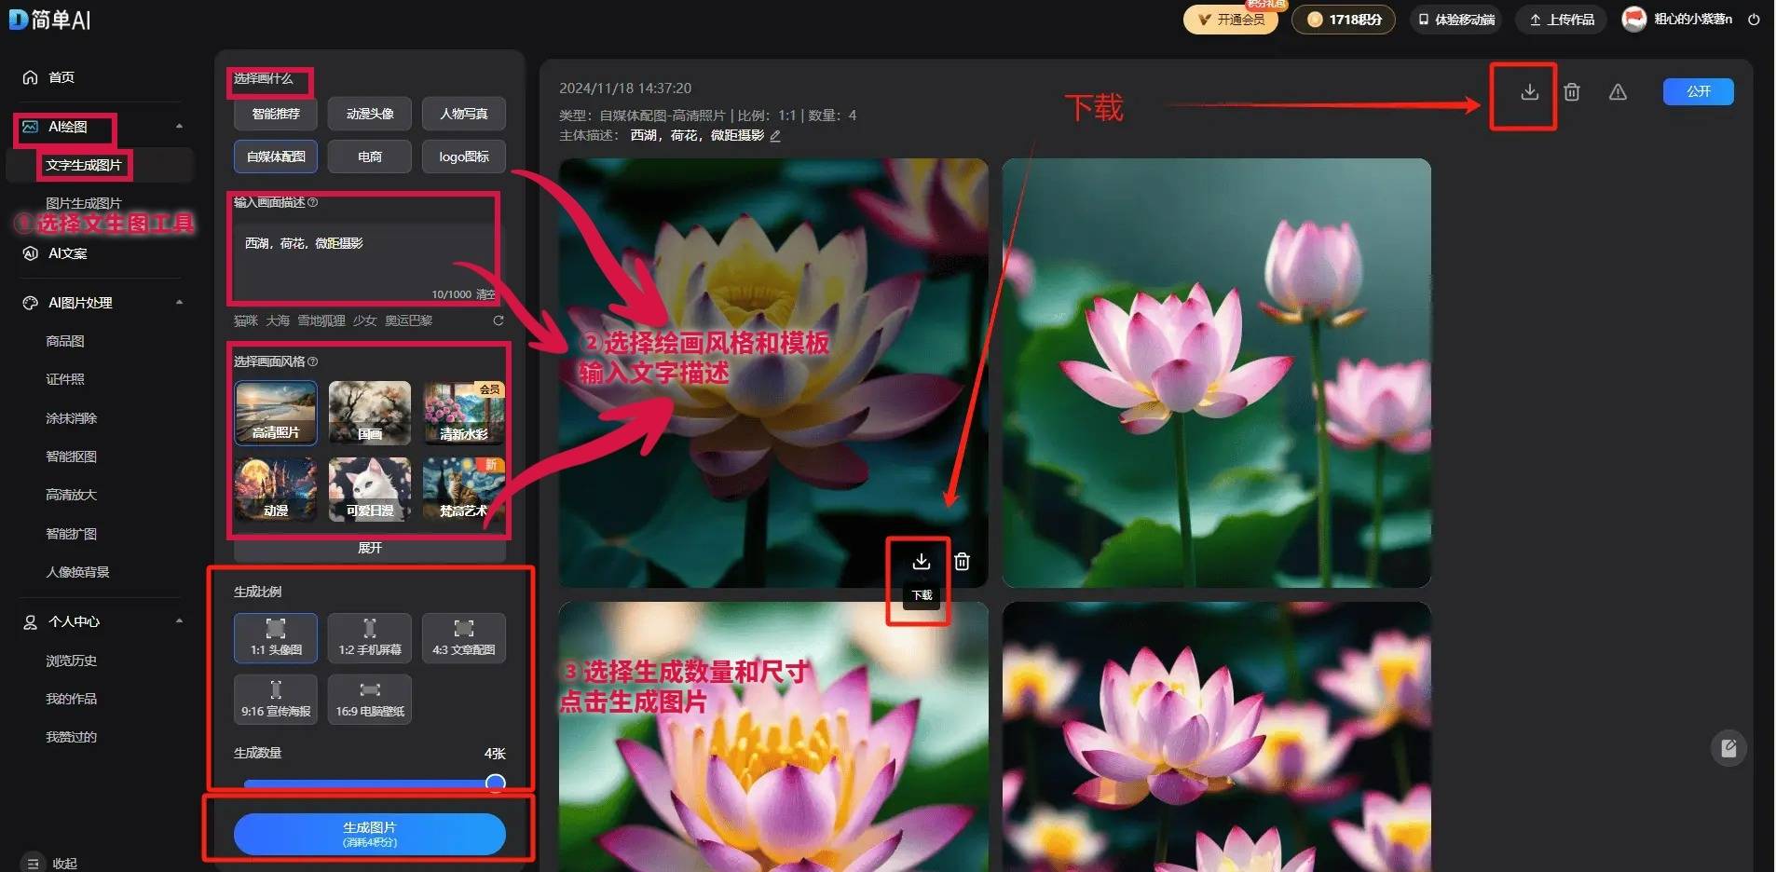Image resolution: width=1776 pixels, height=872 pixels.
Task: Click the edit pencil beside subject description
Action: click(775, 136)
